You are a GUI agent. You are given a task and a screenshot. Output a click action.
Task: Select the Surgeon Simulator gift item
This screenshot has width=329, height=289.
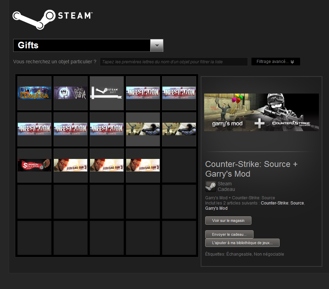[34, 165]
